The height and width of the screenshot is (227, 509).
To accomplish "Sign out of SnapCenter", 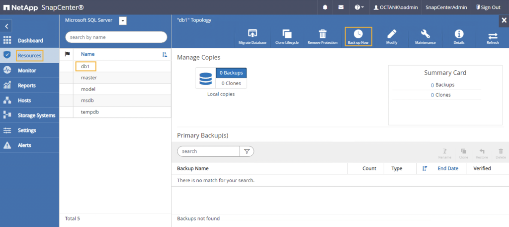I will (488, 7).
